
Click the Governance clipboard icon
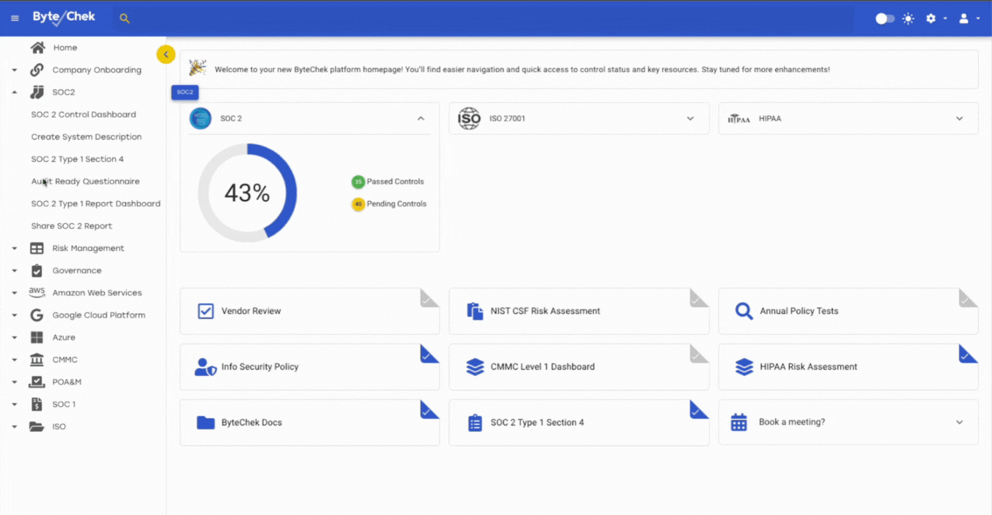(x=37, y=271)
